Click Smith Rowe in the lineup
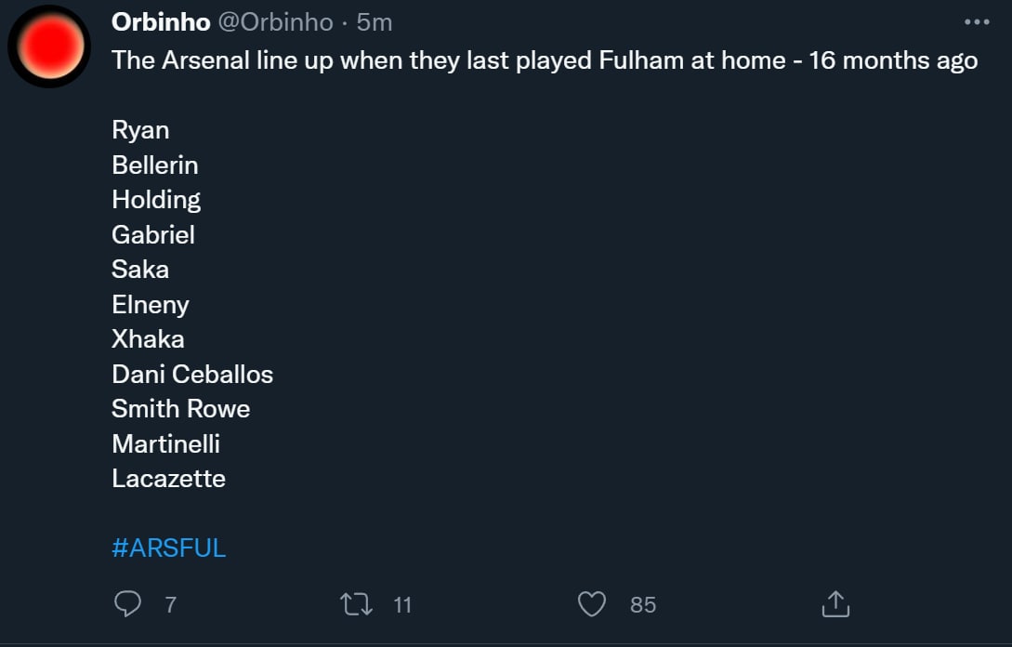The width and height of the screenshot is (1012, 647). (x=181, y=409)
